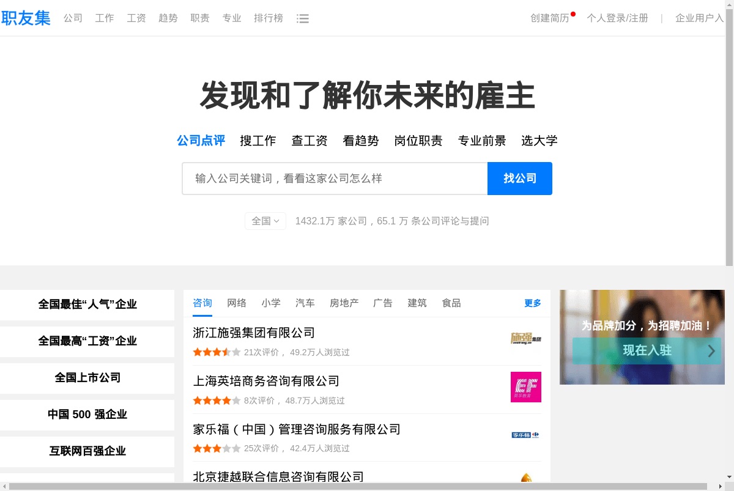Select the 选大学 search tab
Image resolution: width=734 pixels, height=491 pixels.
pyautogui.click(x=539, y=141)
